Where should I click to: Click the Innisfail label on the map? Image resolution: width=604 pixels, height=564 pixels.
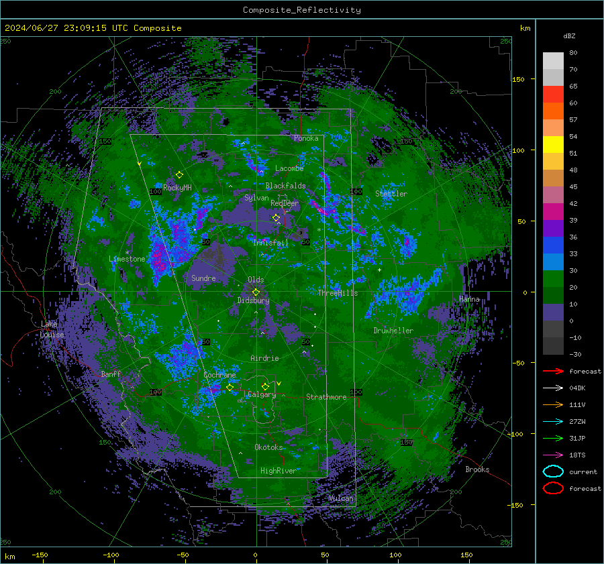(x=270, y=243)
